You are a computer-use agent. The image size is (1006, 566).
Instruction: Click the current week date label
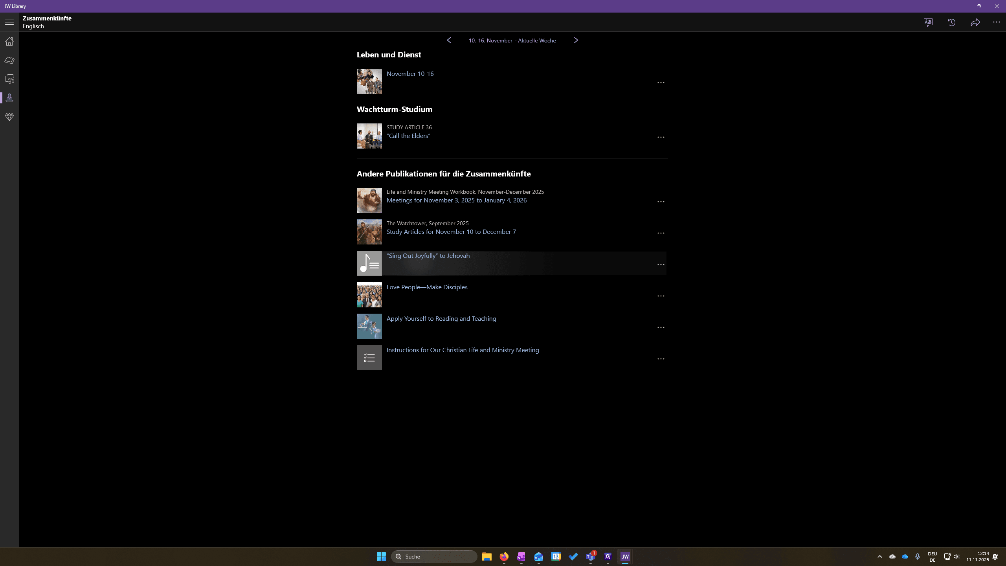point(512,40)
